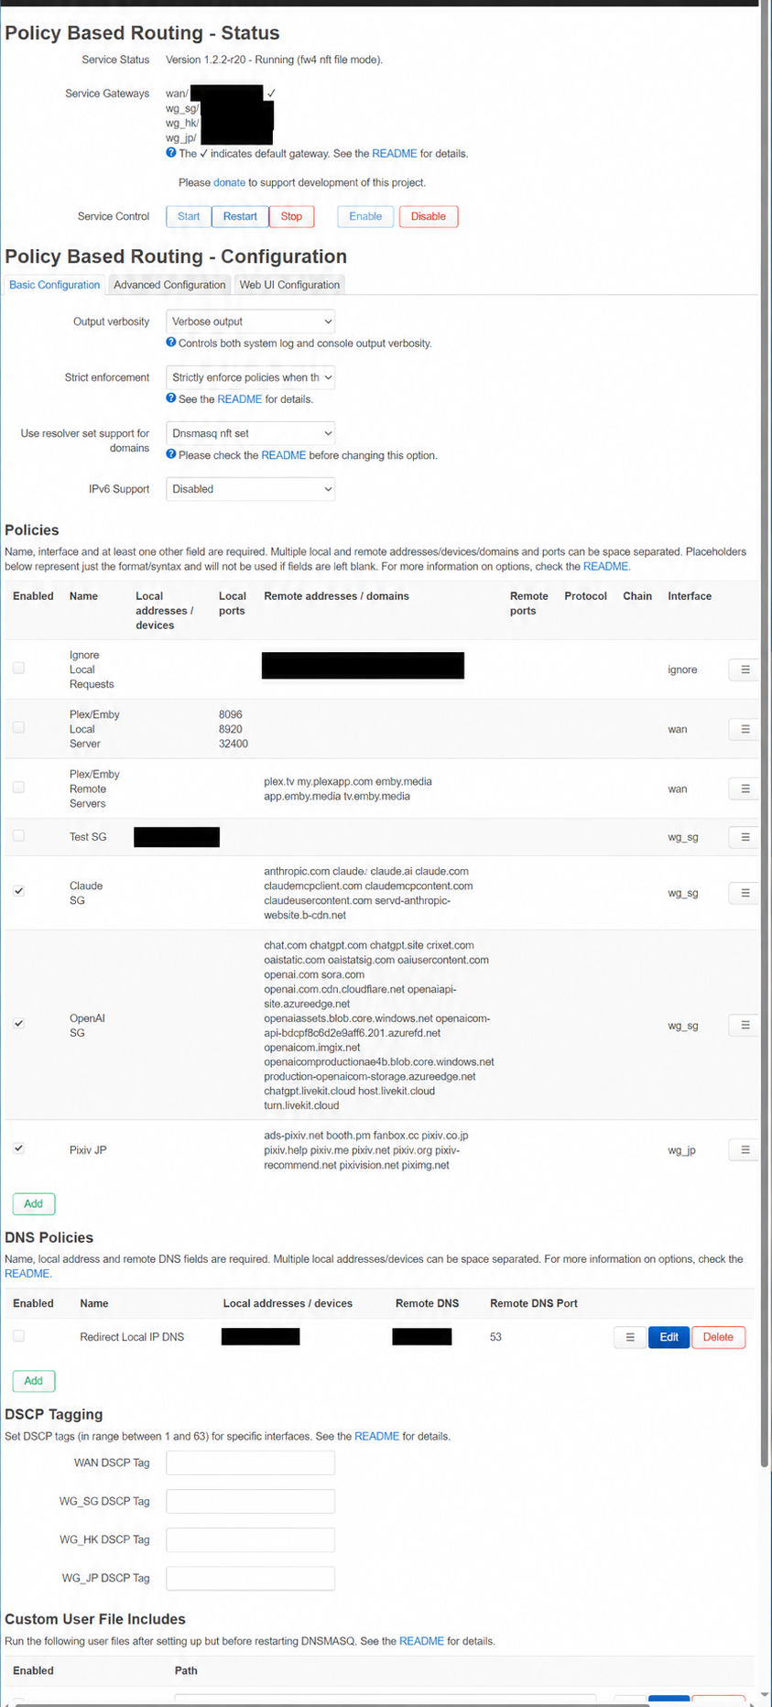Open Web UI Configuration tab
This screenshot has width=772, height=1707.
pos(289,285)
